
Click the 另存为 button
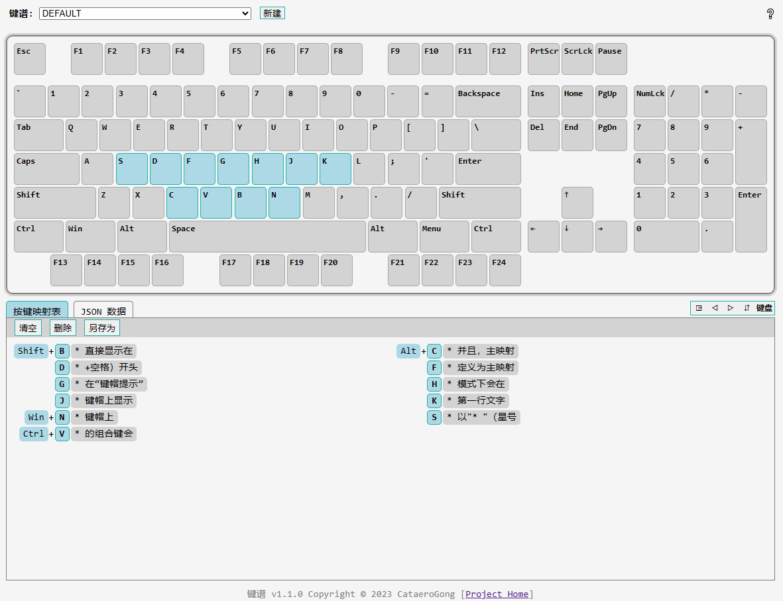click(101, 328)
